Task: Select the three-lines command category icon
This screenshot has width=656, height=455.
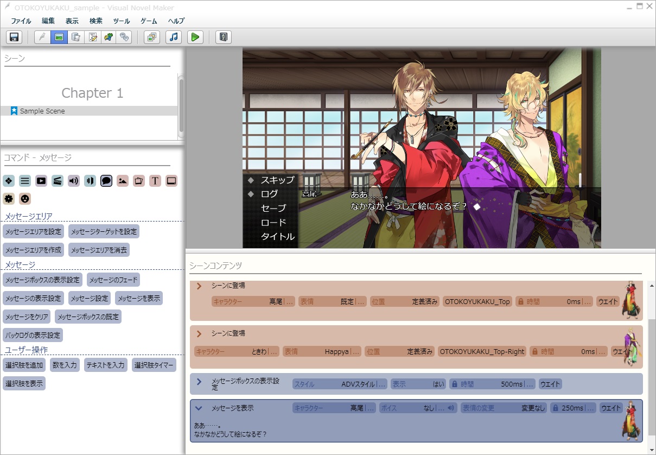Action: [25, 181]
